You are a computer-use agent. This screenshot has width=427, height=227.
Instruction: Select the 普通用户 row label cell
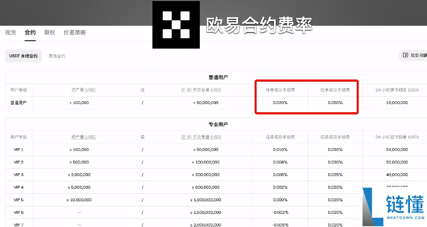18,103
